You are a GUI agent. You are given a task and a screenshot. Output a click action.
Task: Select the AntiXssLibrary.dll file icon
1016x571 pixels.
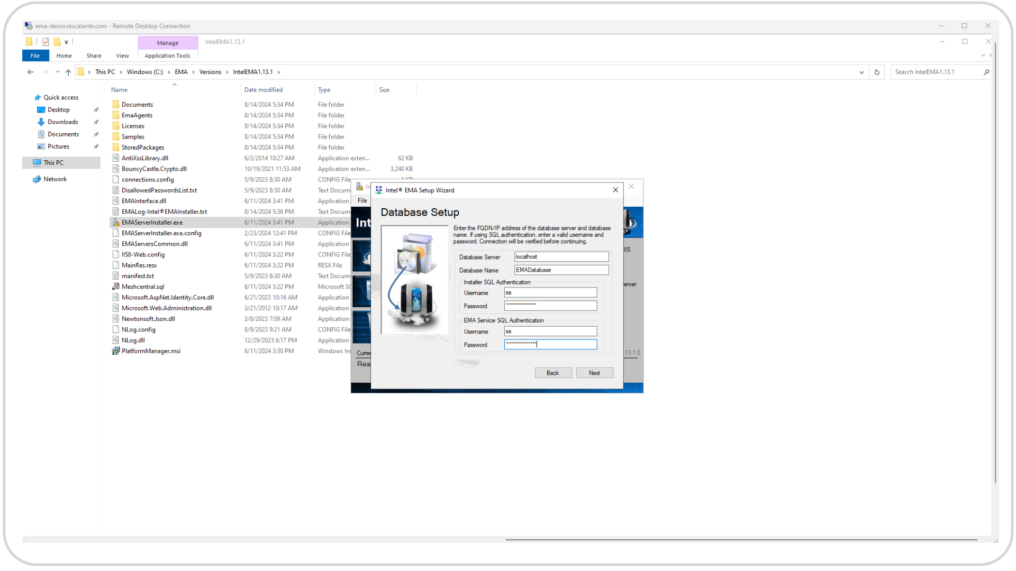coord(116,158)
